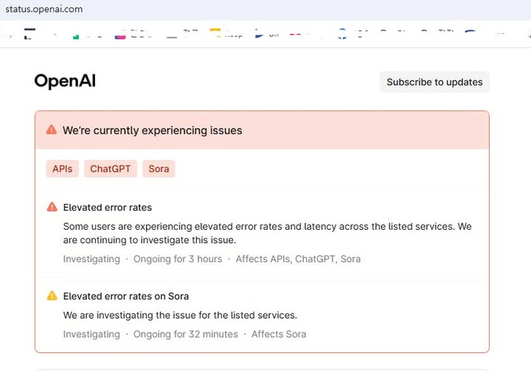This screenshot has width=531, height=372.
Task: Click 'Affects Sora' text
Action: tap(279, 334)
